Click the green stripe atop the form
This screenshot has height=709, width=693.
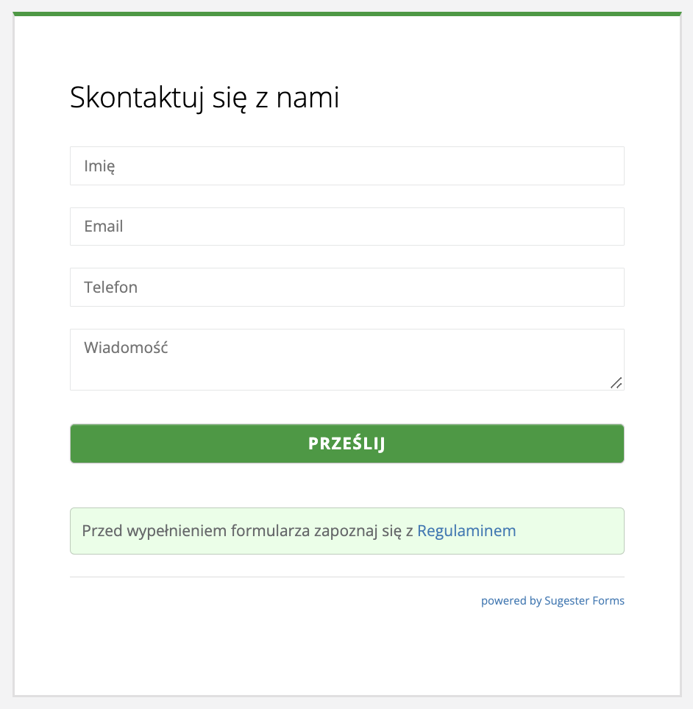tap(346, 14)
